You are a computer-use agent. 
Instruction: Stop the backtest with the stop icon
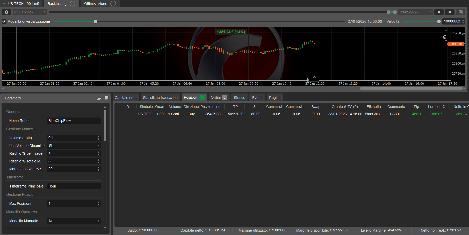pyautogui.click(x=450, y=12)
